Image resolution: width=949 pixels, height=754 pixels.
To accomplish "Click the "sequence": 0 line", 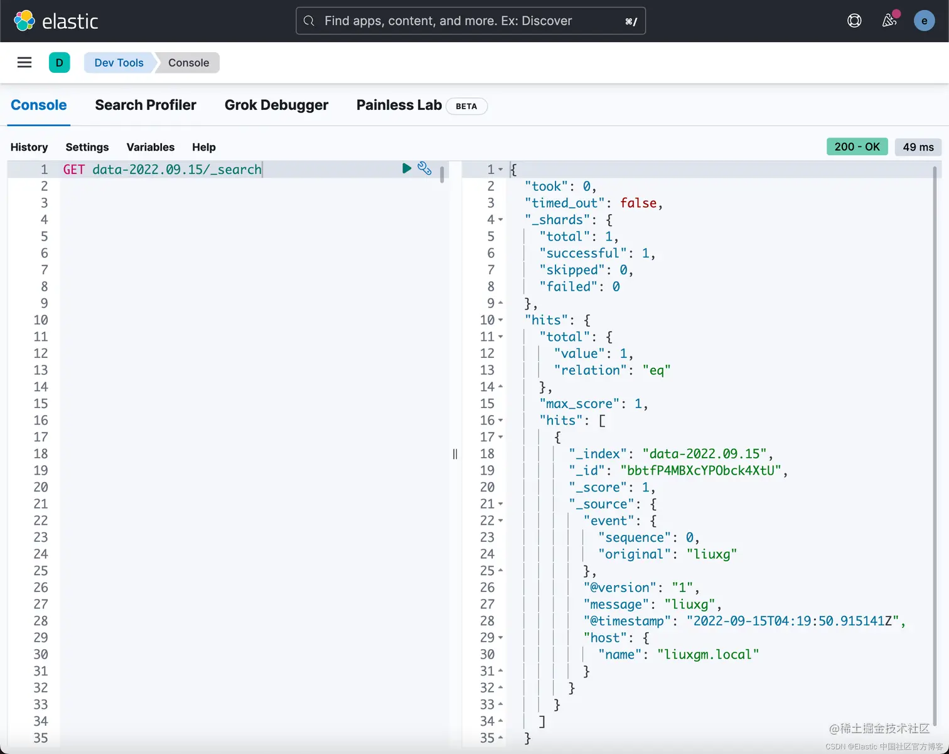I will (x=648, y=537).
